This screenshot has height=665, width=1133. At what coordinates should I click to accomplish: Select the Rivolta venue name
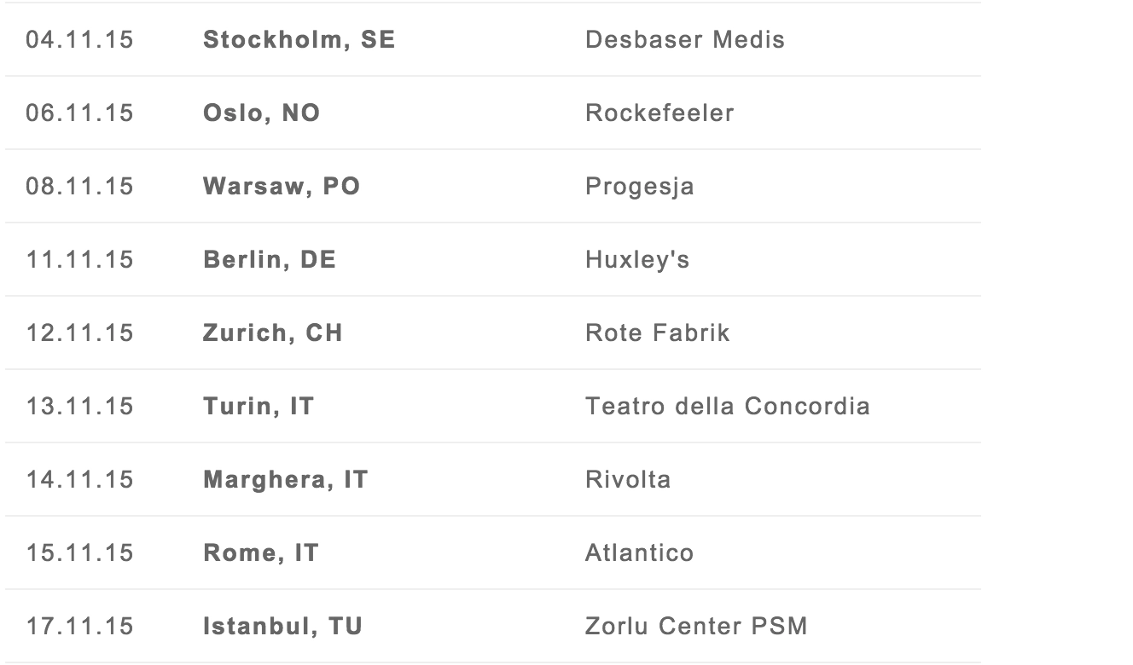click(628, 480)
